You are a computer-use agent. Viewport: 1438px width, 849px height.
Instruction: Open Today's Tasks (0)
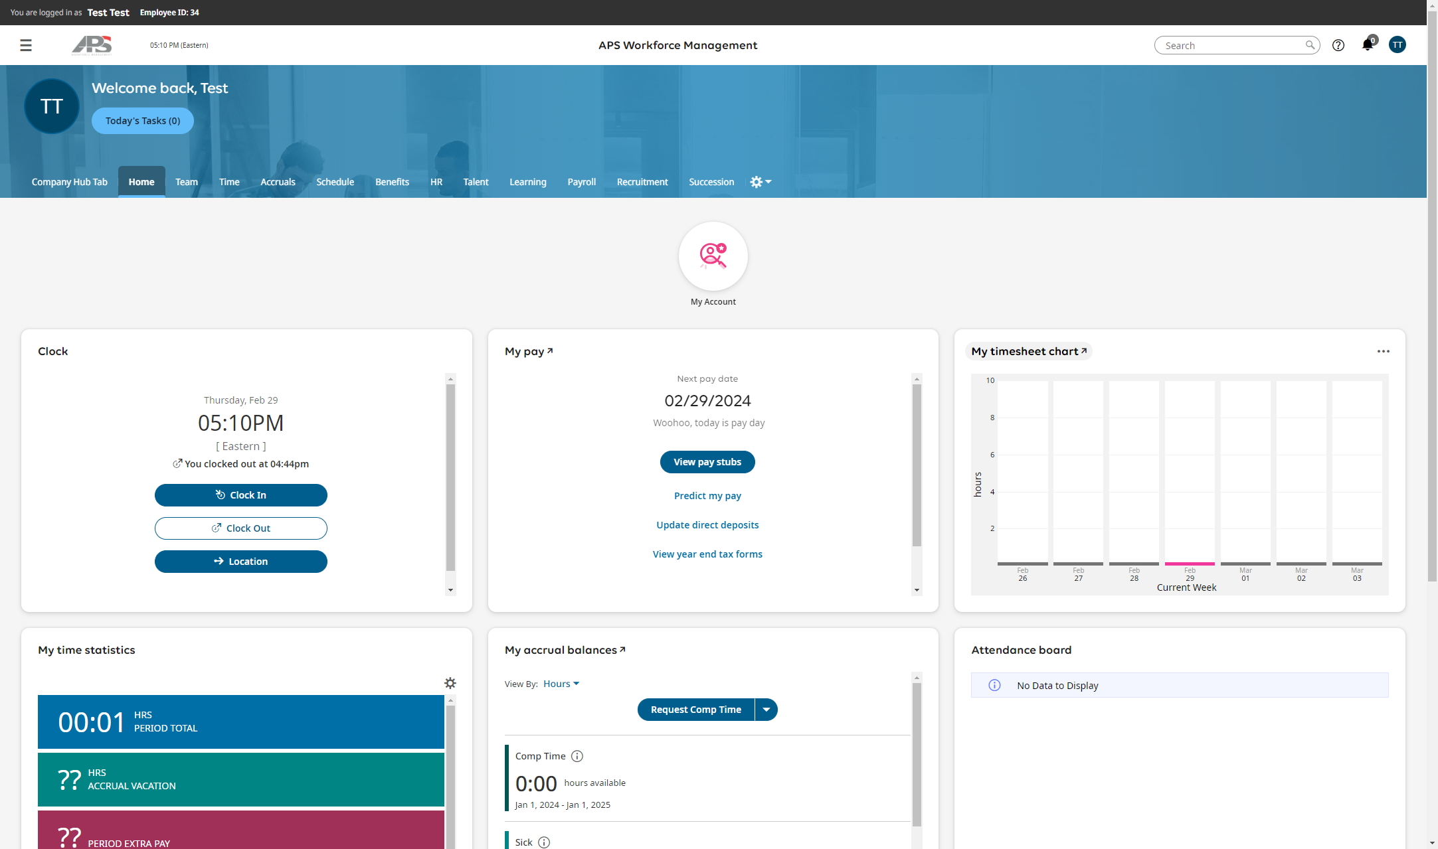(x=143, y=121)
